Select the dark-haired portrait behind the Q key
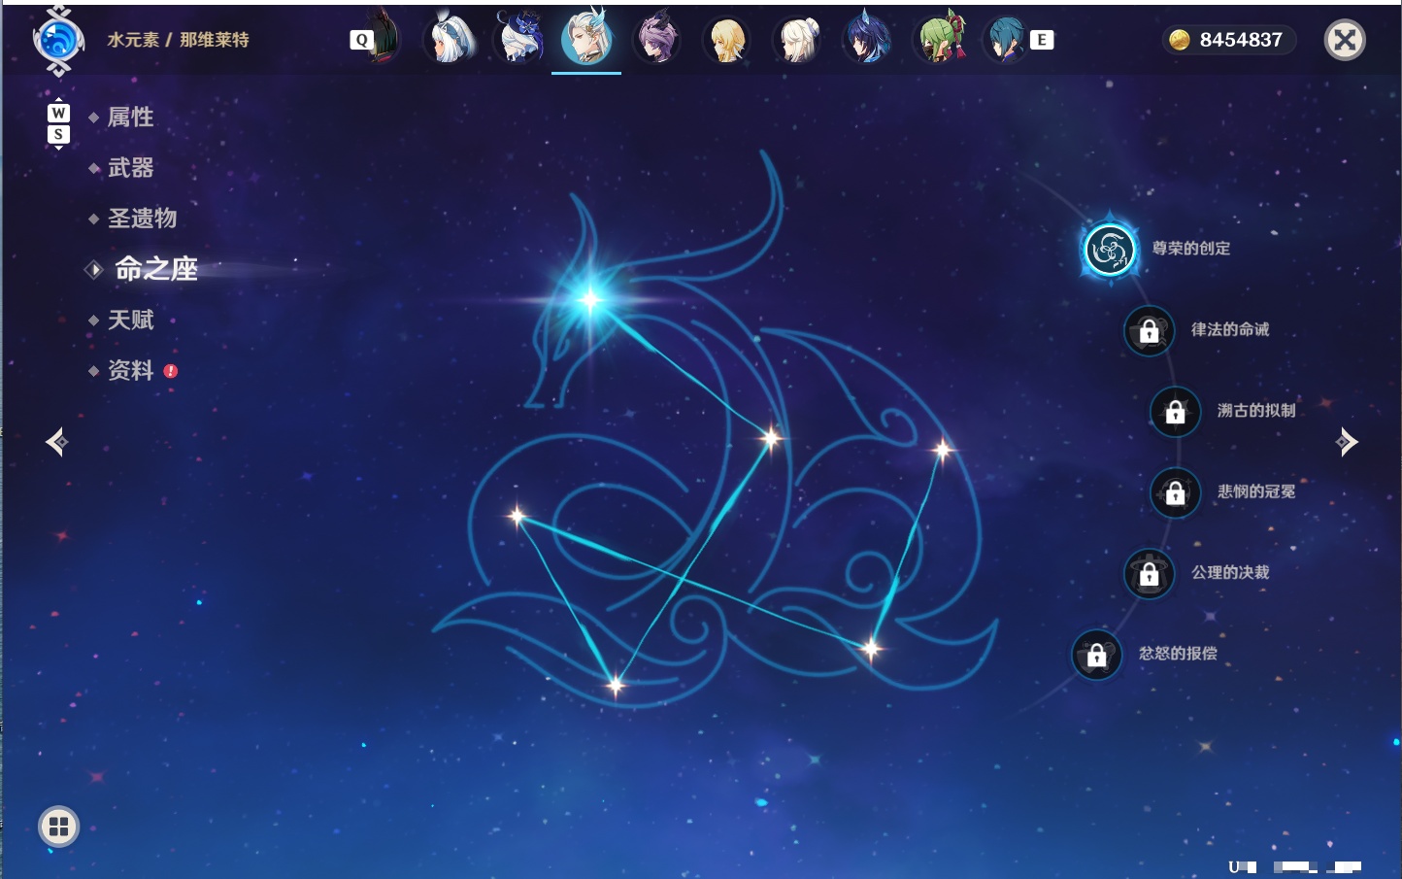 (384, 37)
